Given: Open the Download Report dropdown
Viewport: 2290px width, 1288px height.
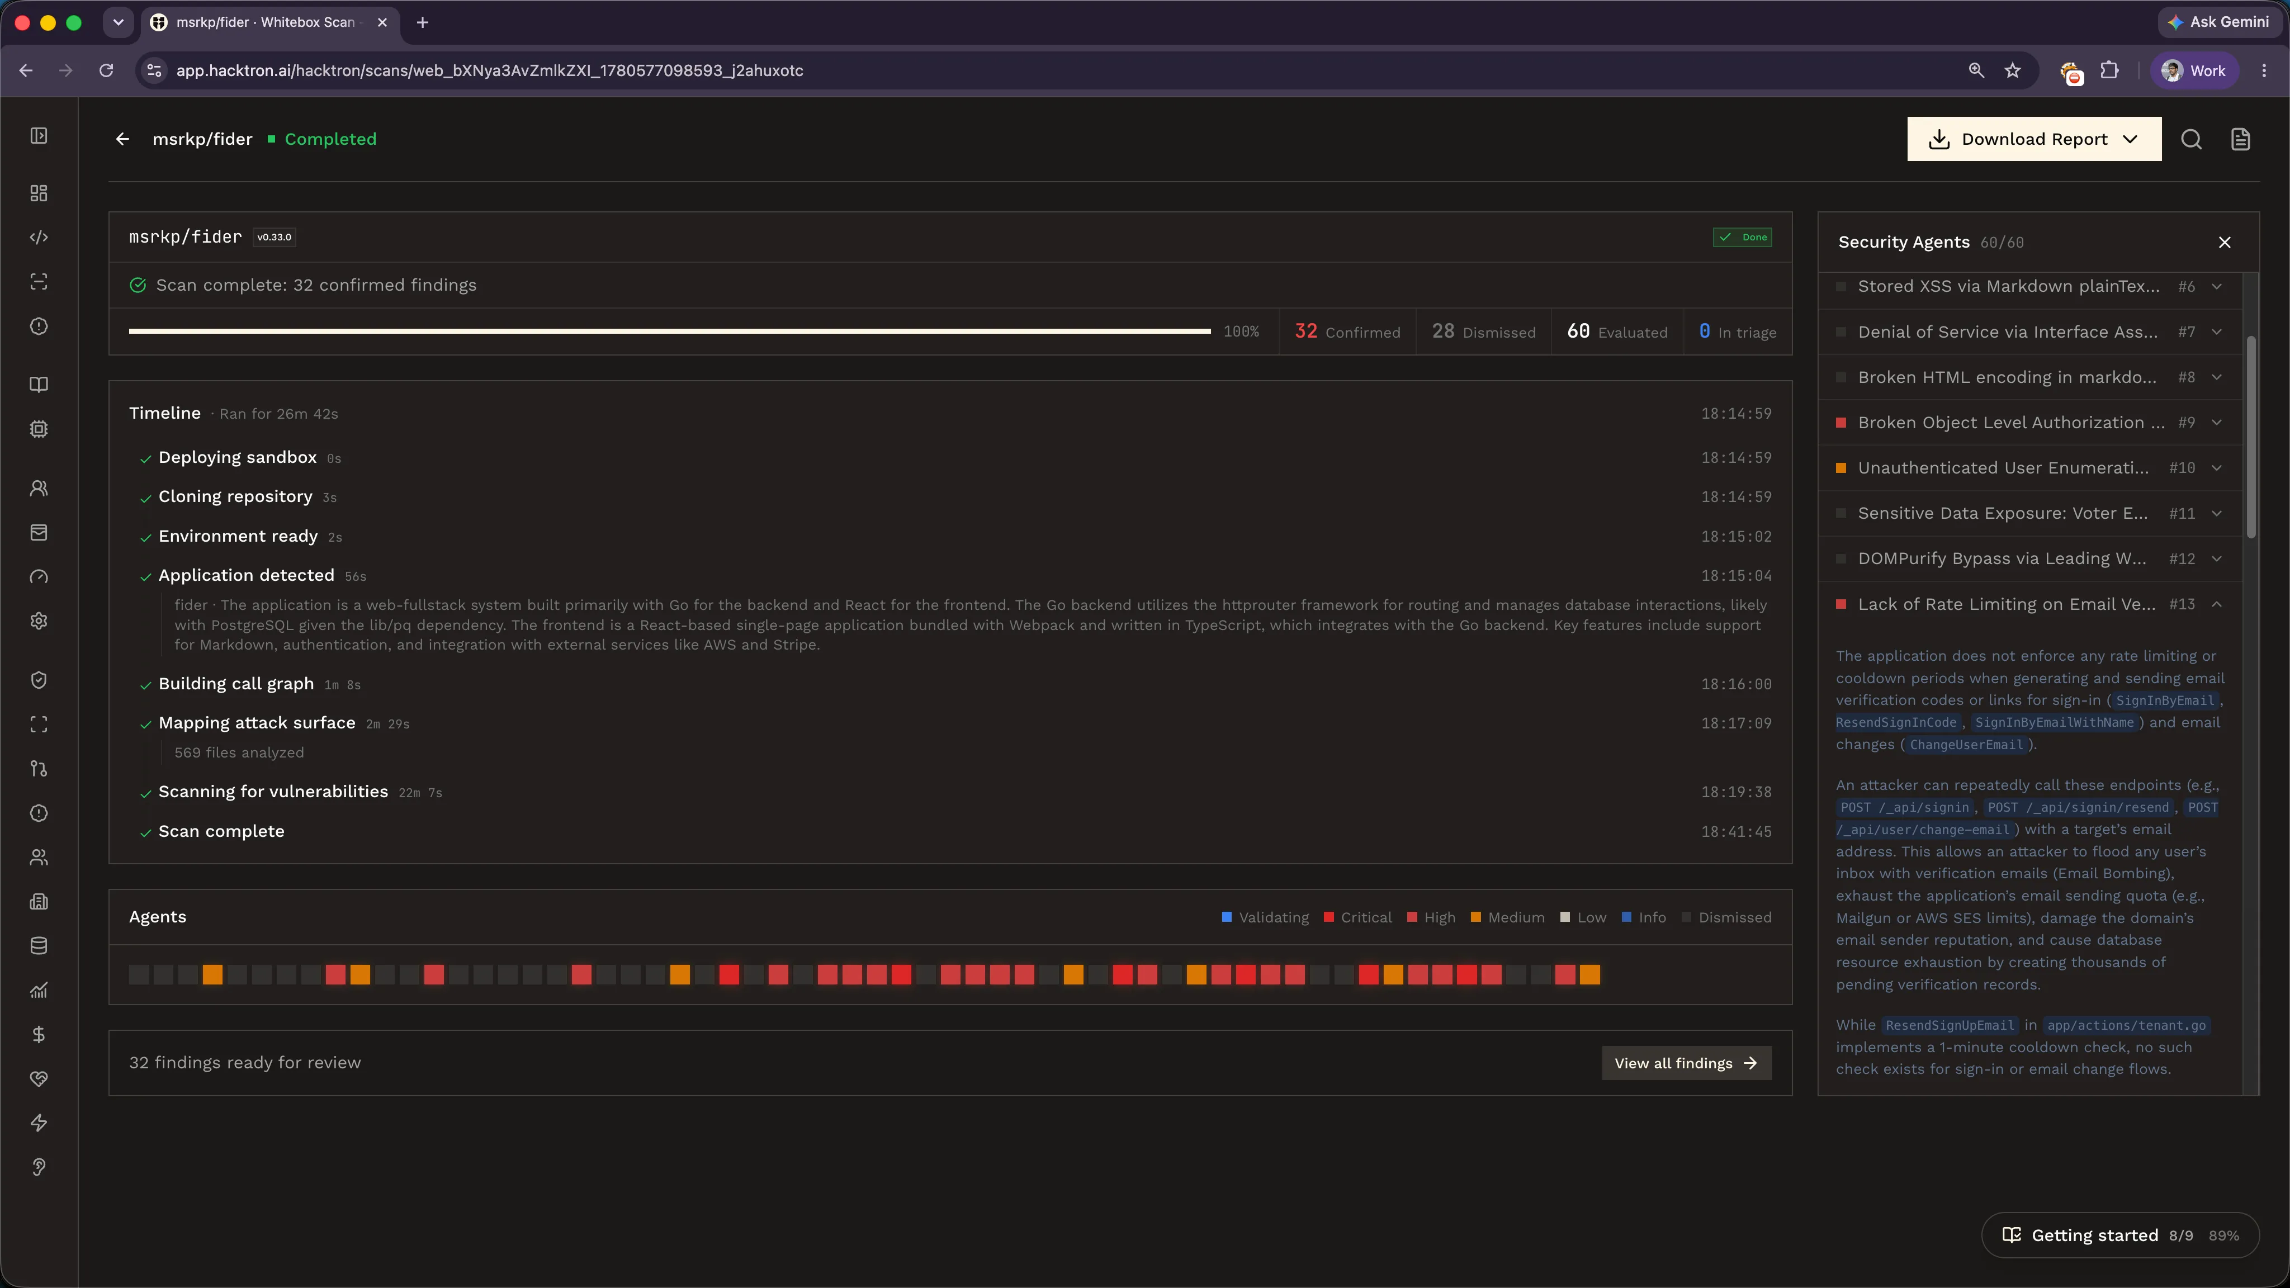Looking at the screenshot, I should click(x=2034, y=139).
